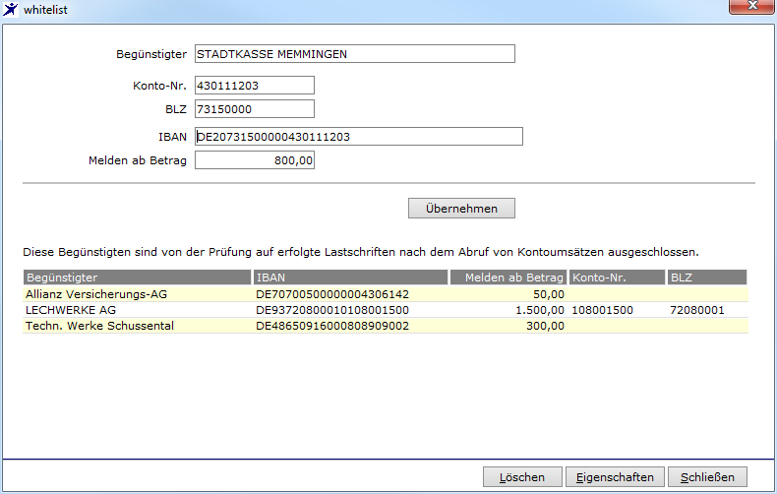This screenshot has width=777, height=494.
Task: Click BLZ cell 72080001
Action: pos(697,310)
